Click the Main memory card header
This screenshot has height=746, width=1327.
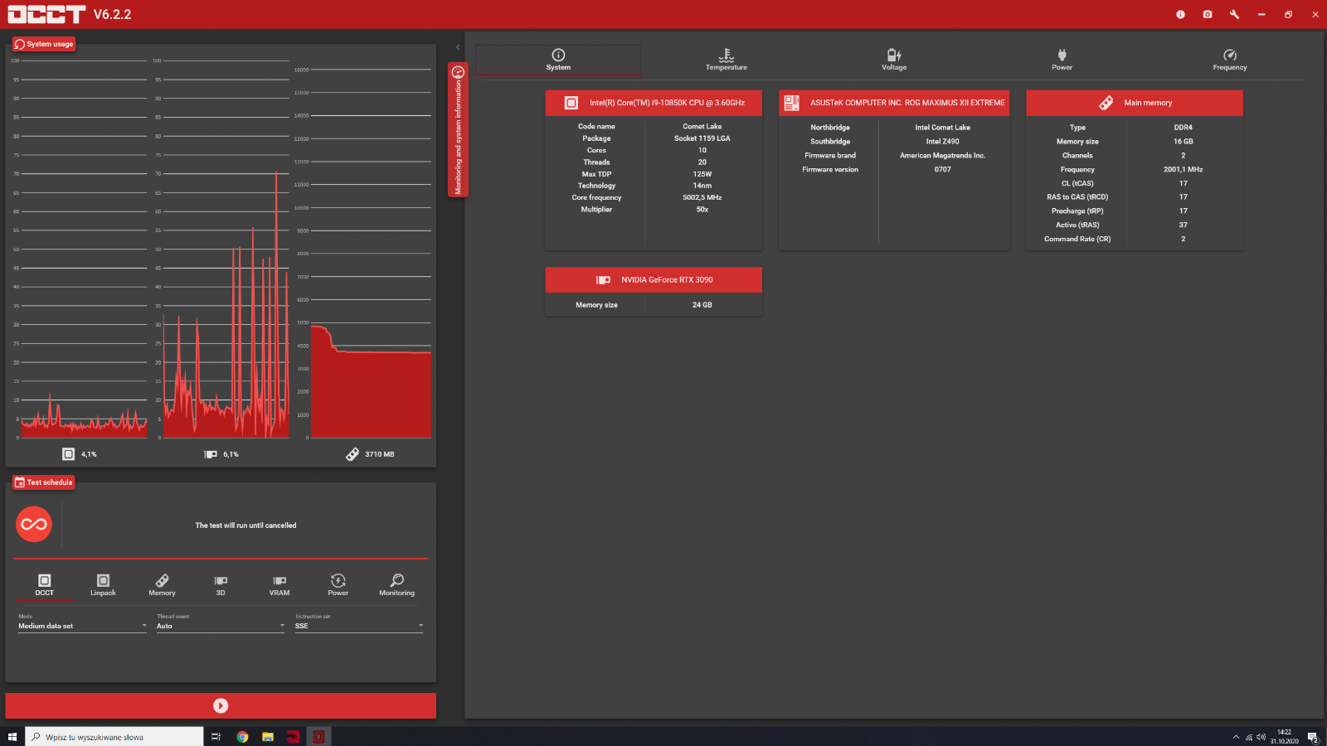(1135, 103)
